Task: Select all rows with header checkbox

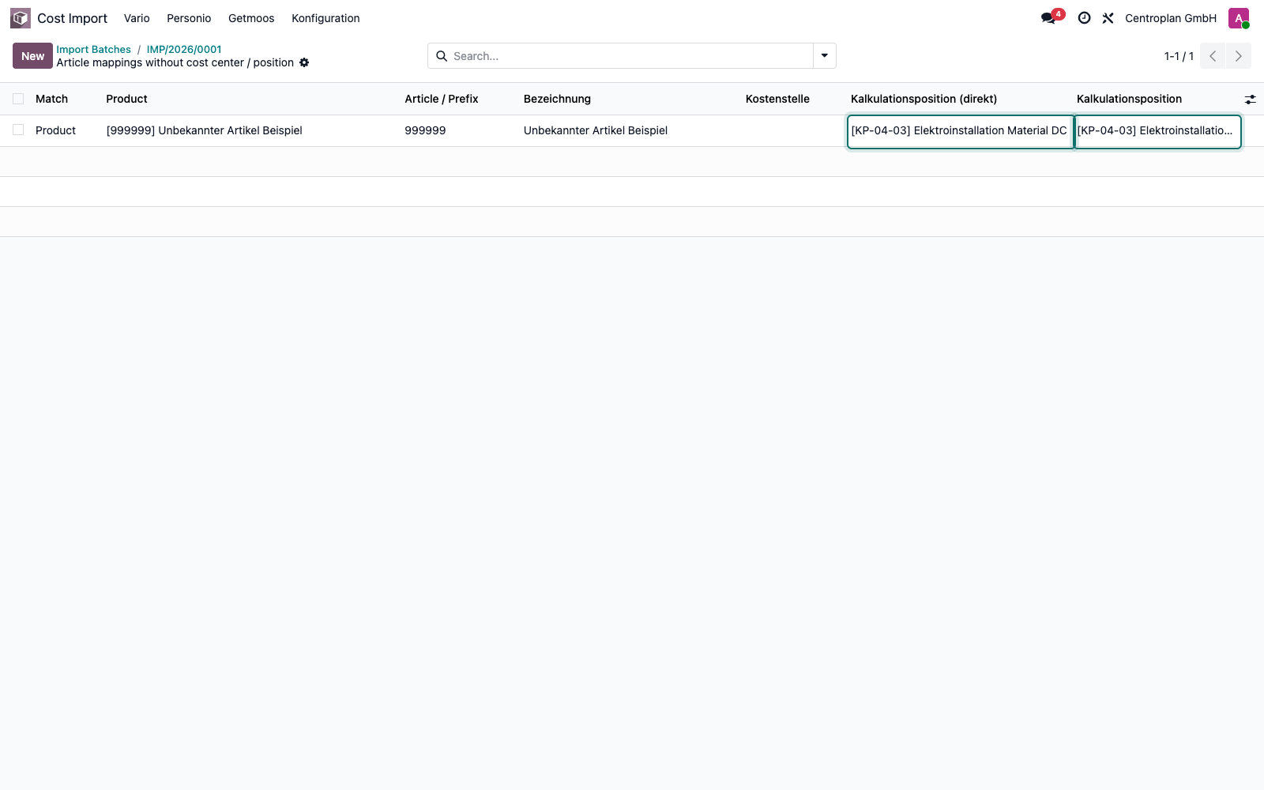Action: pyautogui.click(x=18, y=99)
